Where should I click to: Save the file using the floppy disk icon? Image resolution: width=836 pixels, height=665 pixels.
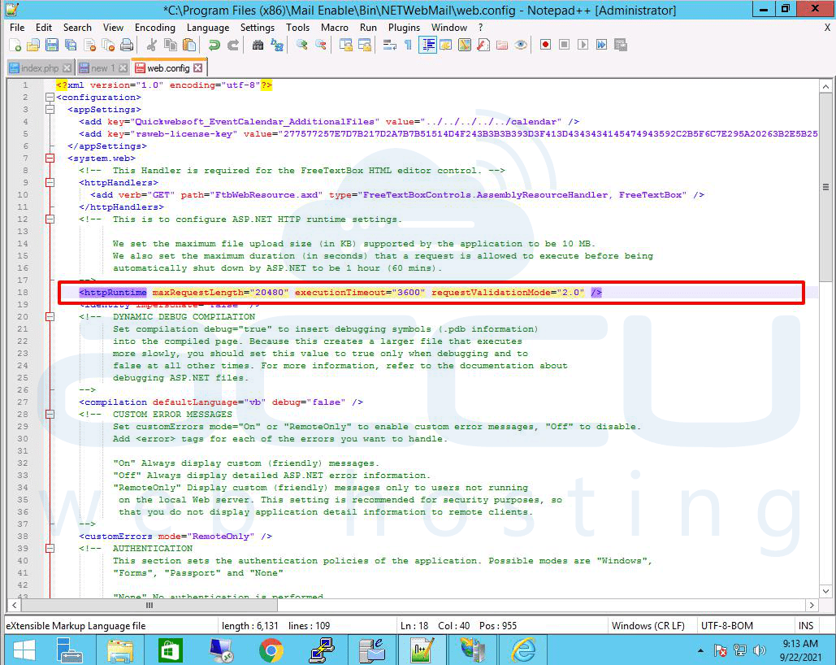click(52, 46)
